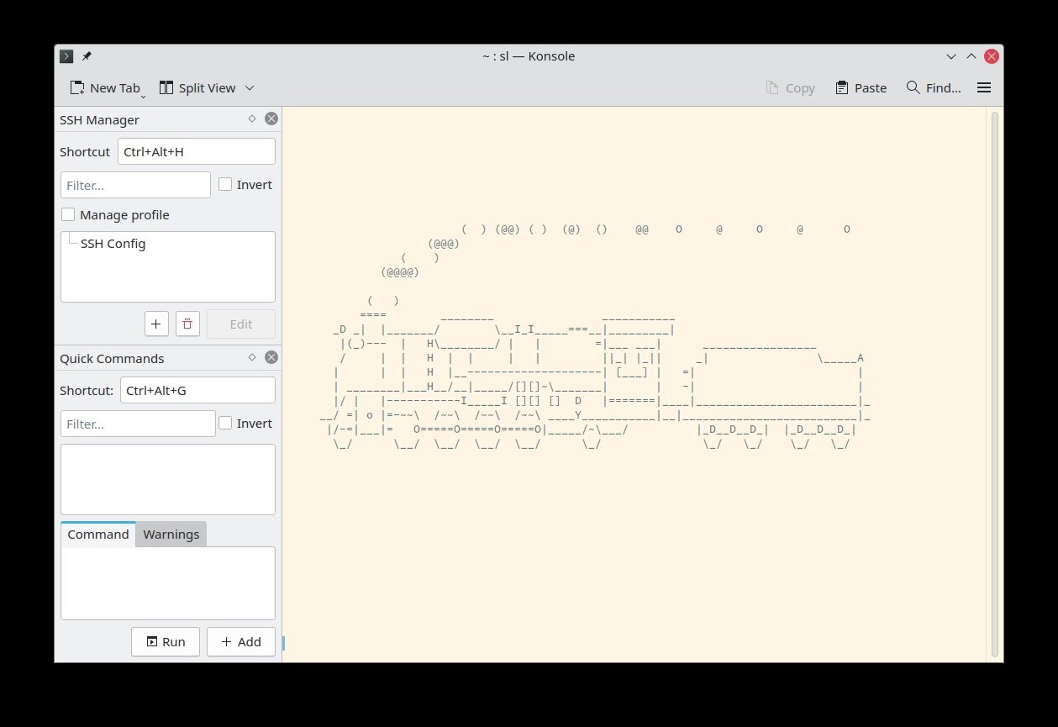Click the Paste clipboard icon
Viewport: 1058px width, 727px height.
click(x=842, y=87)
